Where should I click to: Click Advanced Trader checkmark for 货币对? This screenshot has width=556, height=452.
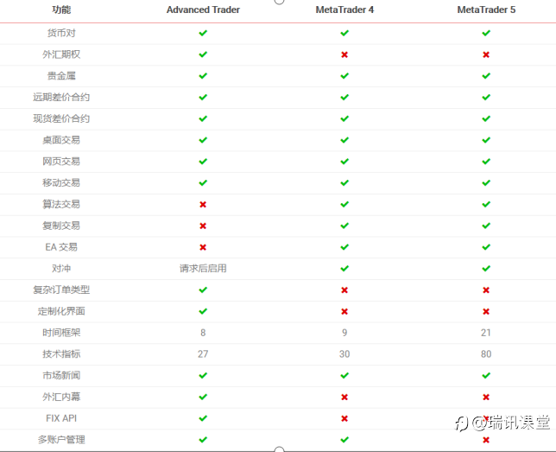click(203, 33)
